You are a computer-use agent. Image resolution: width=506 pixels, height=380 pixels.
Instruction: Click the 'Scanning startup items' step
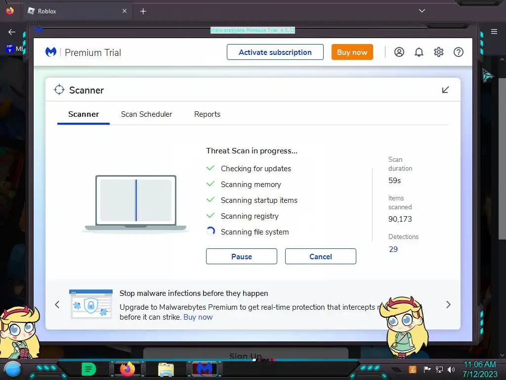click(259, 200)
